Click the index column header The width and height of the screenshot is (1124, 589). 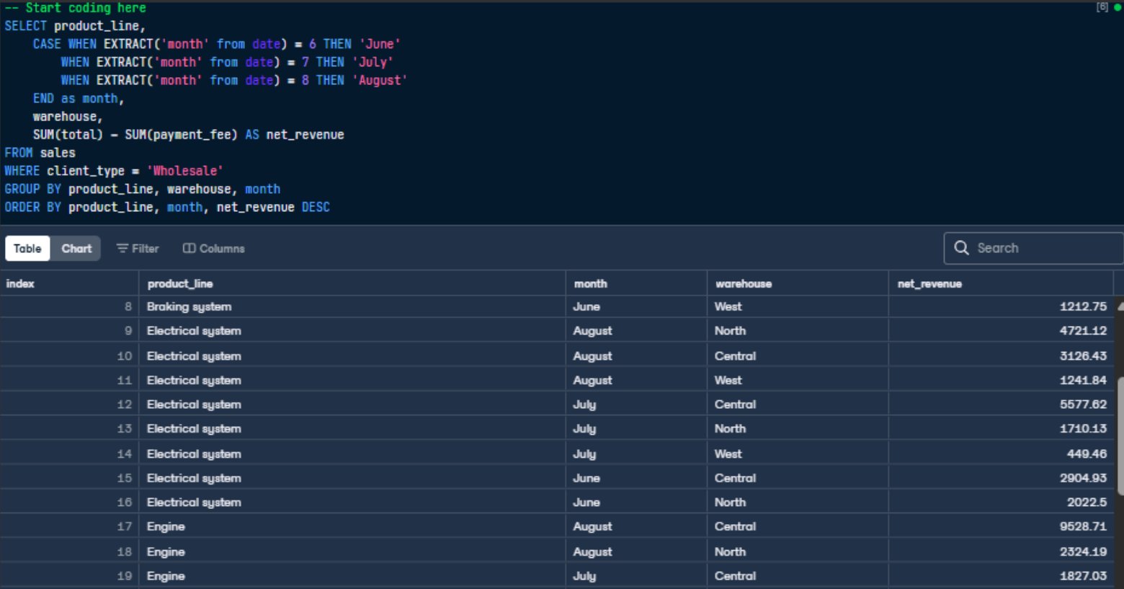coord(20,283)
